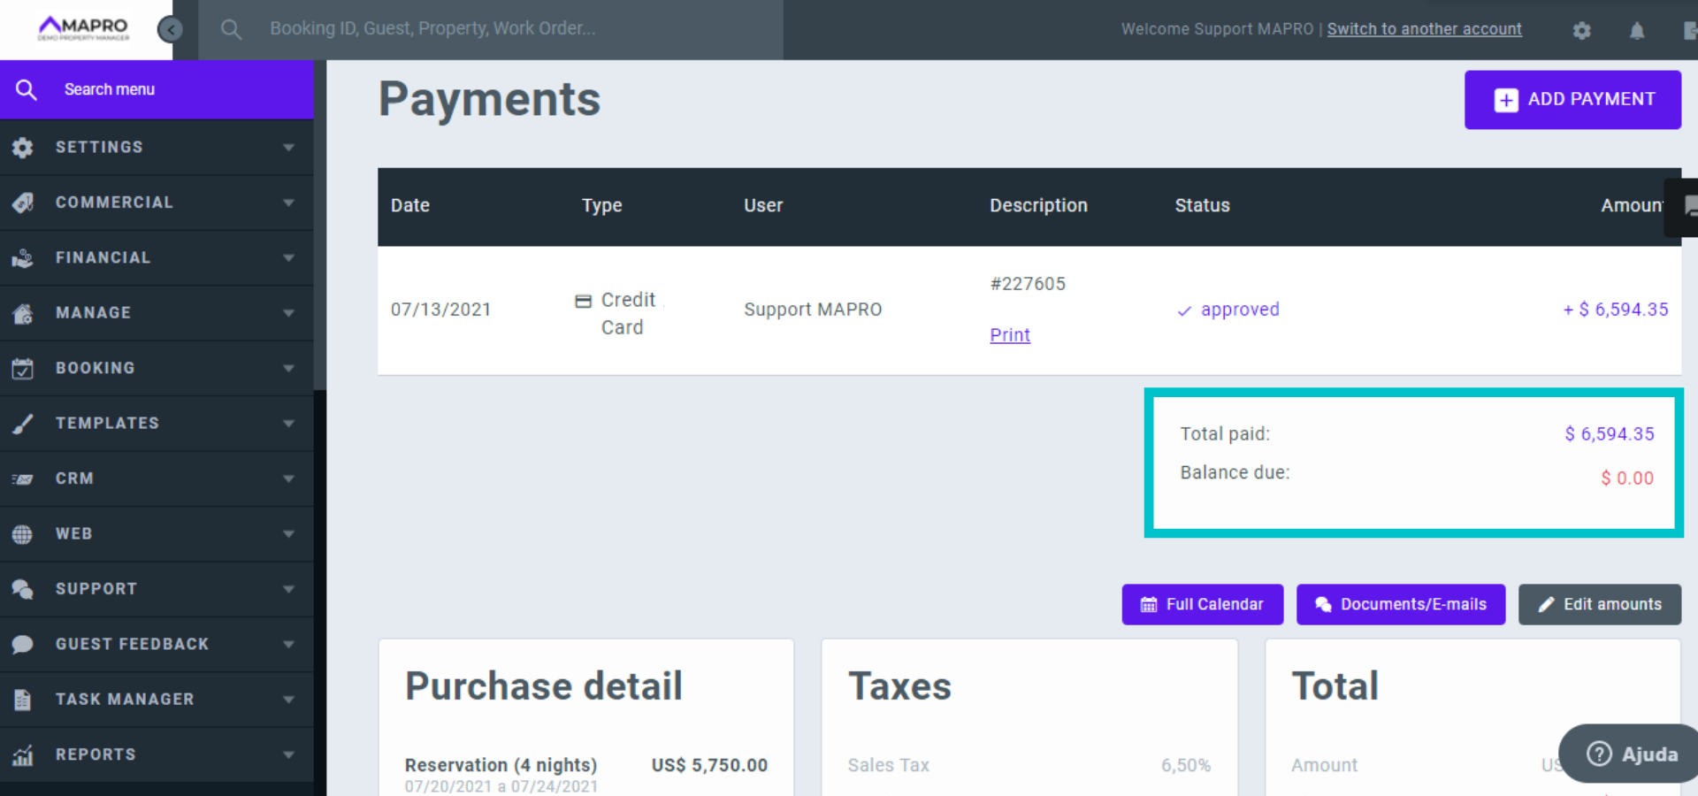The height and width of the screenshot is (796, 1698).
Task: Collapse sidebar with the arrow icon beside logo
Action: point(170,29)
